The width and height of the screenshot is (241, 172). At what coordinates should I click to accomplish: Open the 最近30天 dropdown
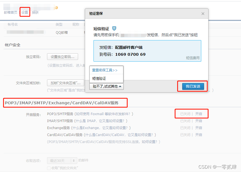tap(62, 161)
